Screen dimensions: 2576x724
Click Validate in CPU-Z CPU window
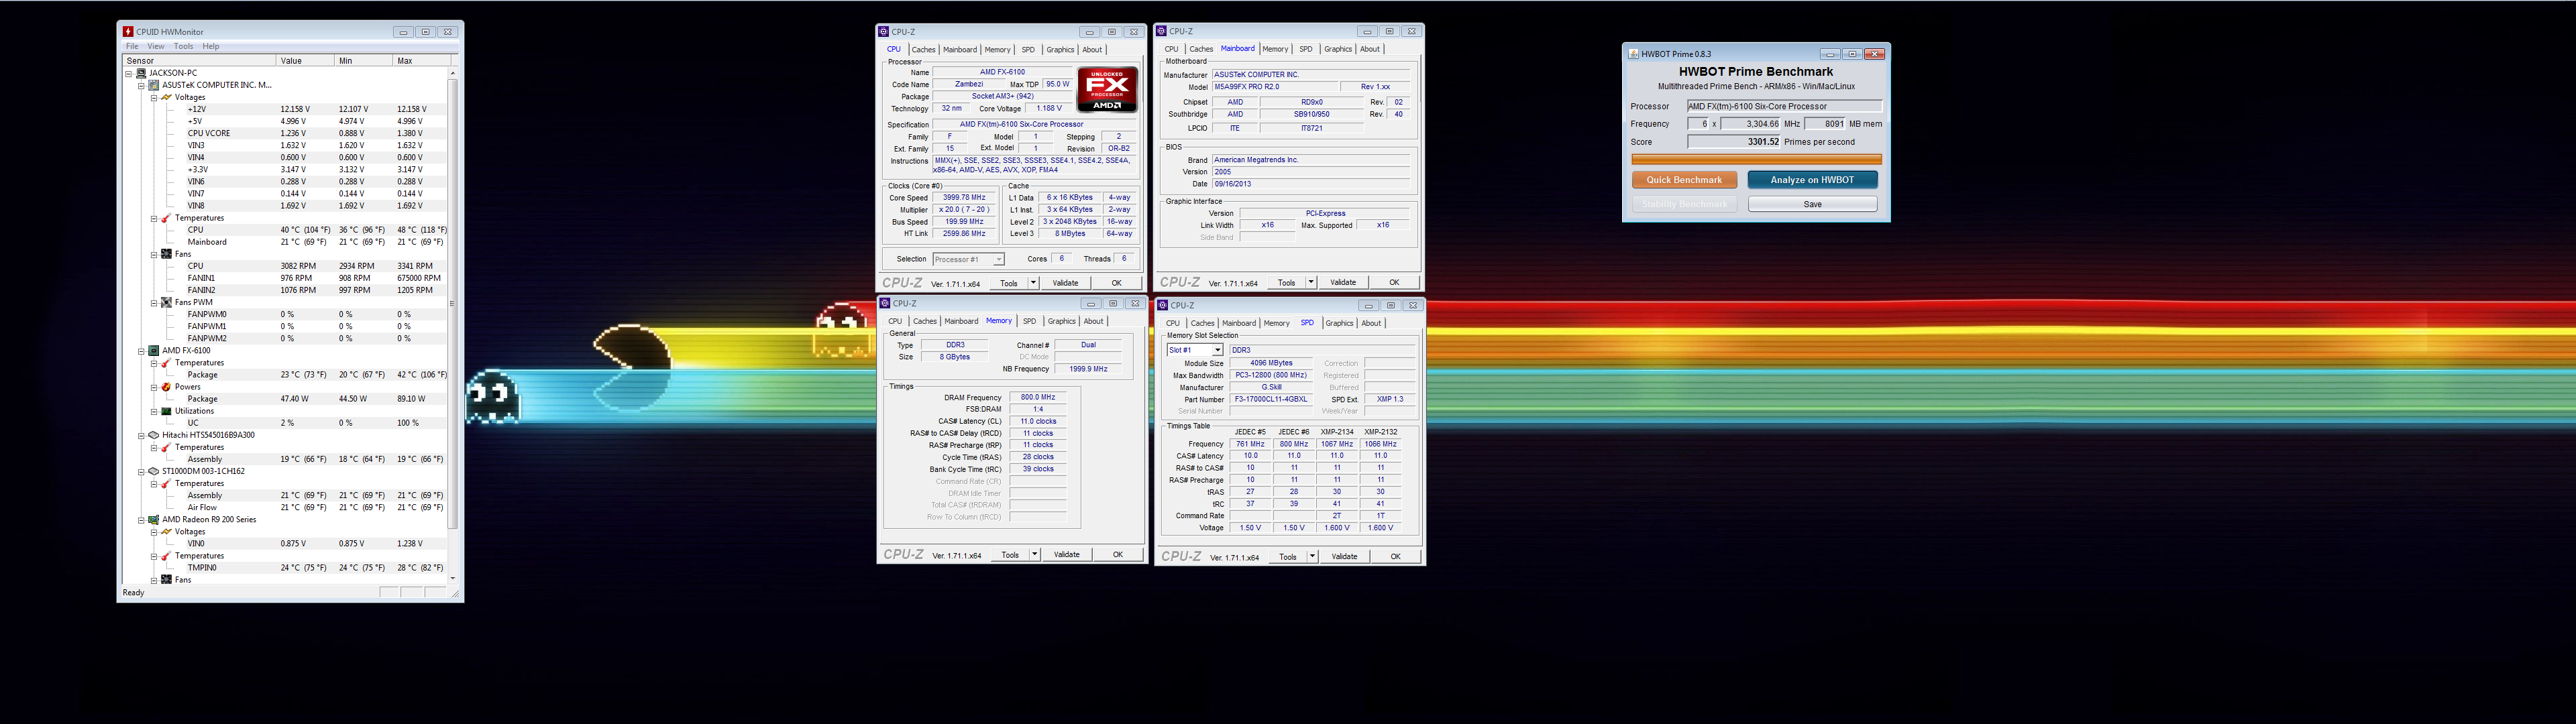coord(1065,283)
